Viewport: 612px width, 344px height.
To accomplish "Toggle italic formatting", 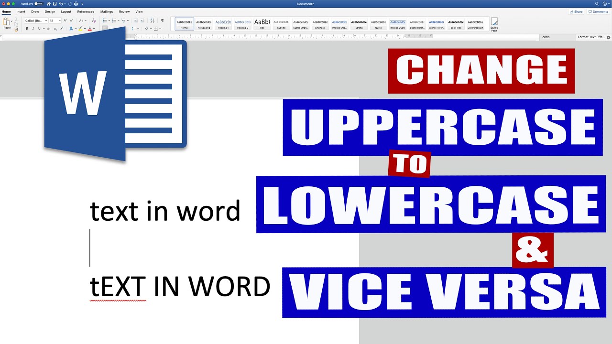I will 33,29.
